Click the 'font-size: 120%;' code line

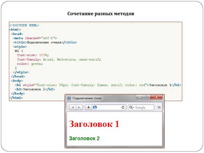click(33, 55)
